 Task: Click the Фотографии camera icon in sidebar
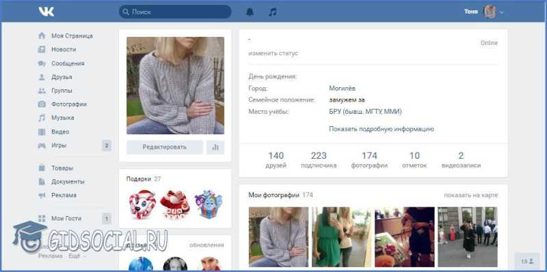42,104
